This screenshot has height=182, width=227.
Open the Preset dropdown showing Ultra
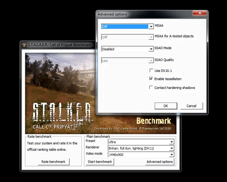[141, 142]
